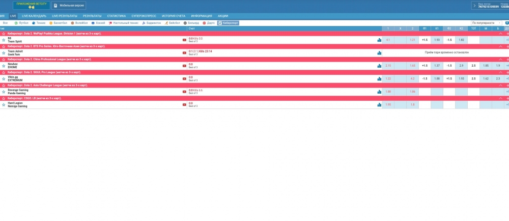Expand the account login info arrow

click(475, 6)
